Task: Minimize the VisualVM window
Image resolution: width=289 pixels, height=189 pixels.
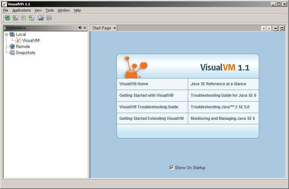Action: 273,4
